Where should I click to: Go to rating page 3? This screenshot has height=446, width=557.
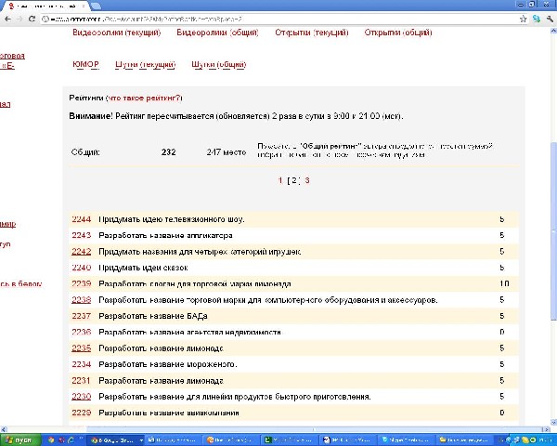[307, 180]
